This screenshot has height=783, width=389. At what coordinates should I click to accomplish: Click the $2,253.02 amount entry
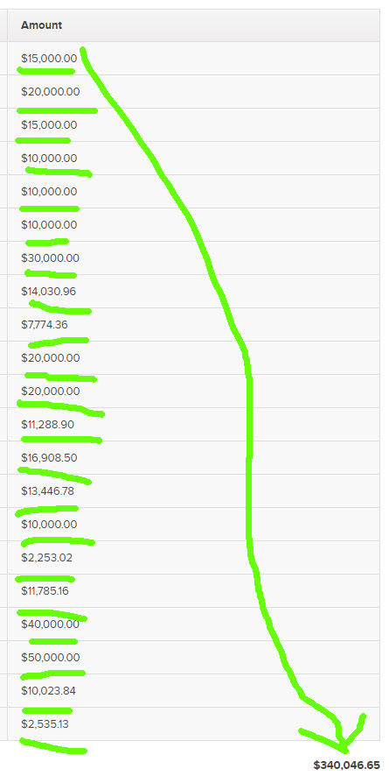[x=47, y=558]
